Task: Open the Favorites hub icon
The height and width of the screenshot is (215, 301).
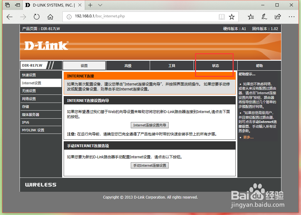Action: tap(251, 17)
